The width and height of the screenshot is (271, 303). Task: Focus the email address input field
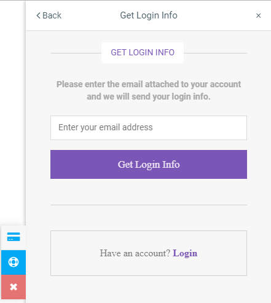click(149, 128)
